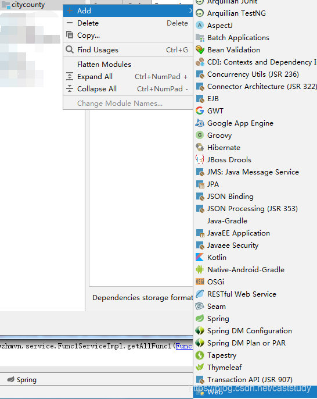Click the RESTful Web Service icon
The height and width of the screenshot is (399, 317).
point(200,294)
